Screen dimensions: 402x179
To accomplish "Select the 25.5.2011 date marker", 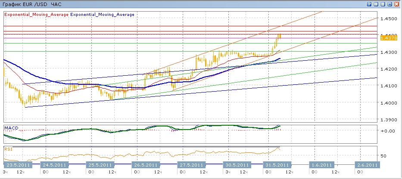I will point(100,165).
